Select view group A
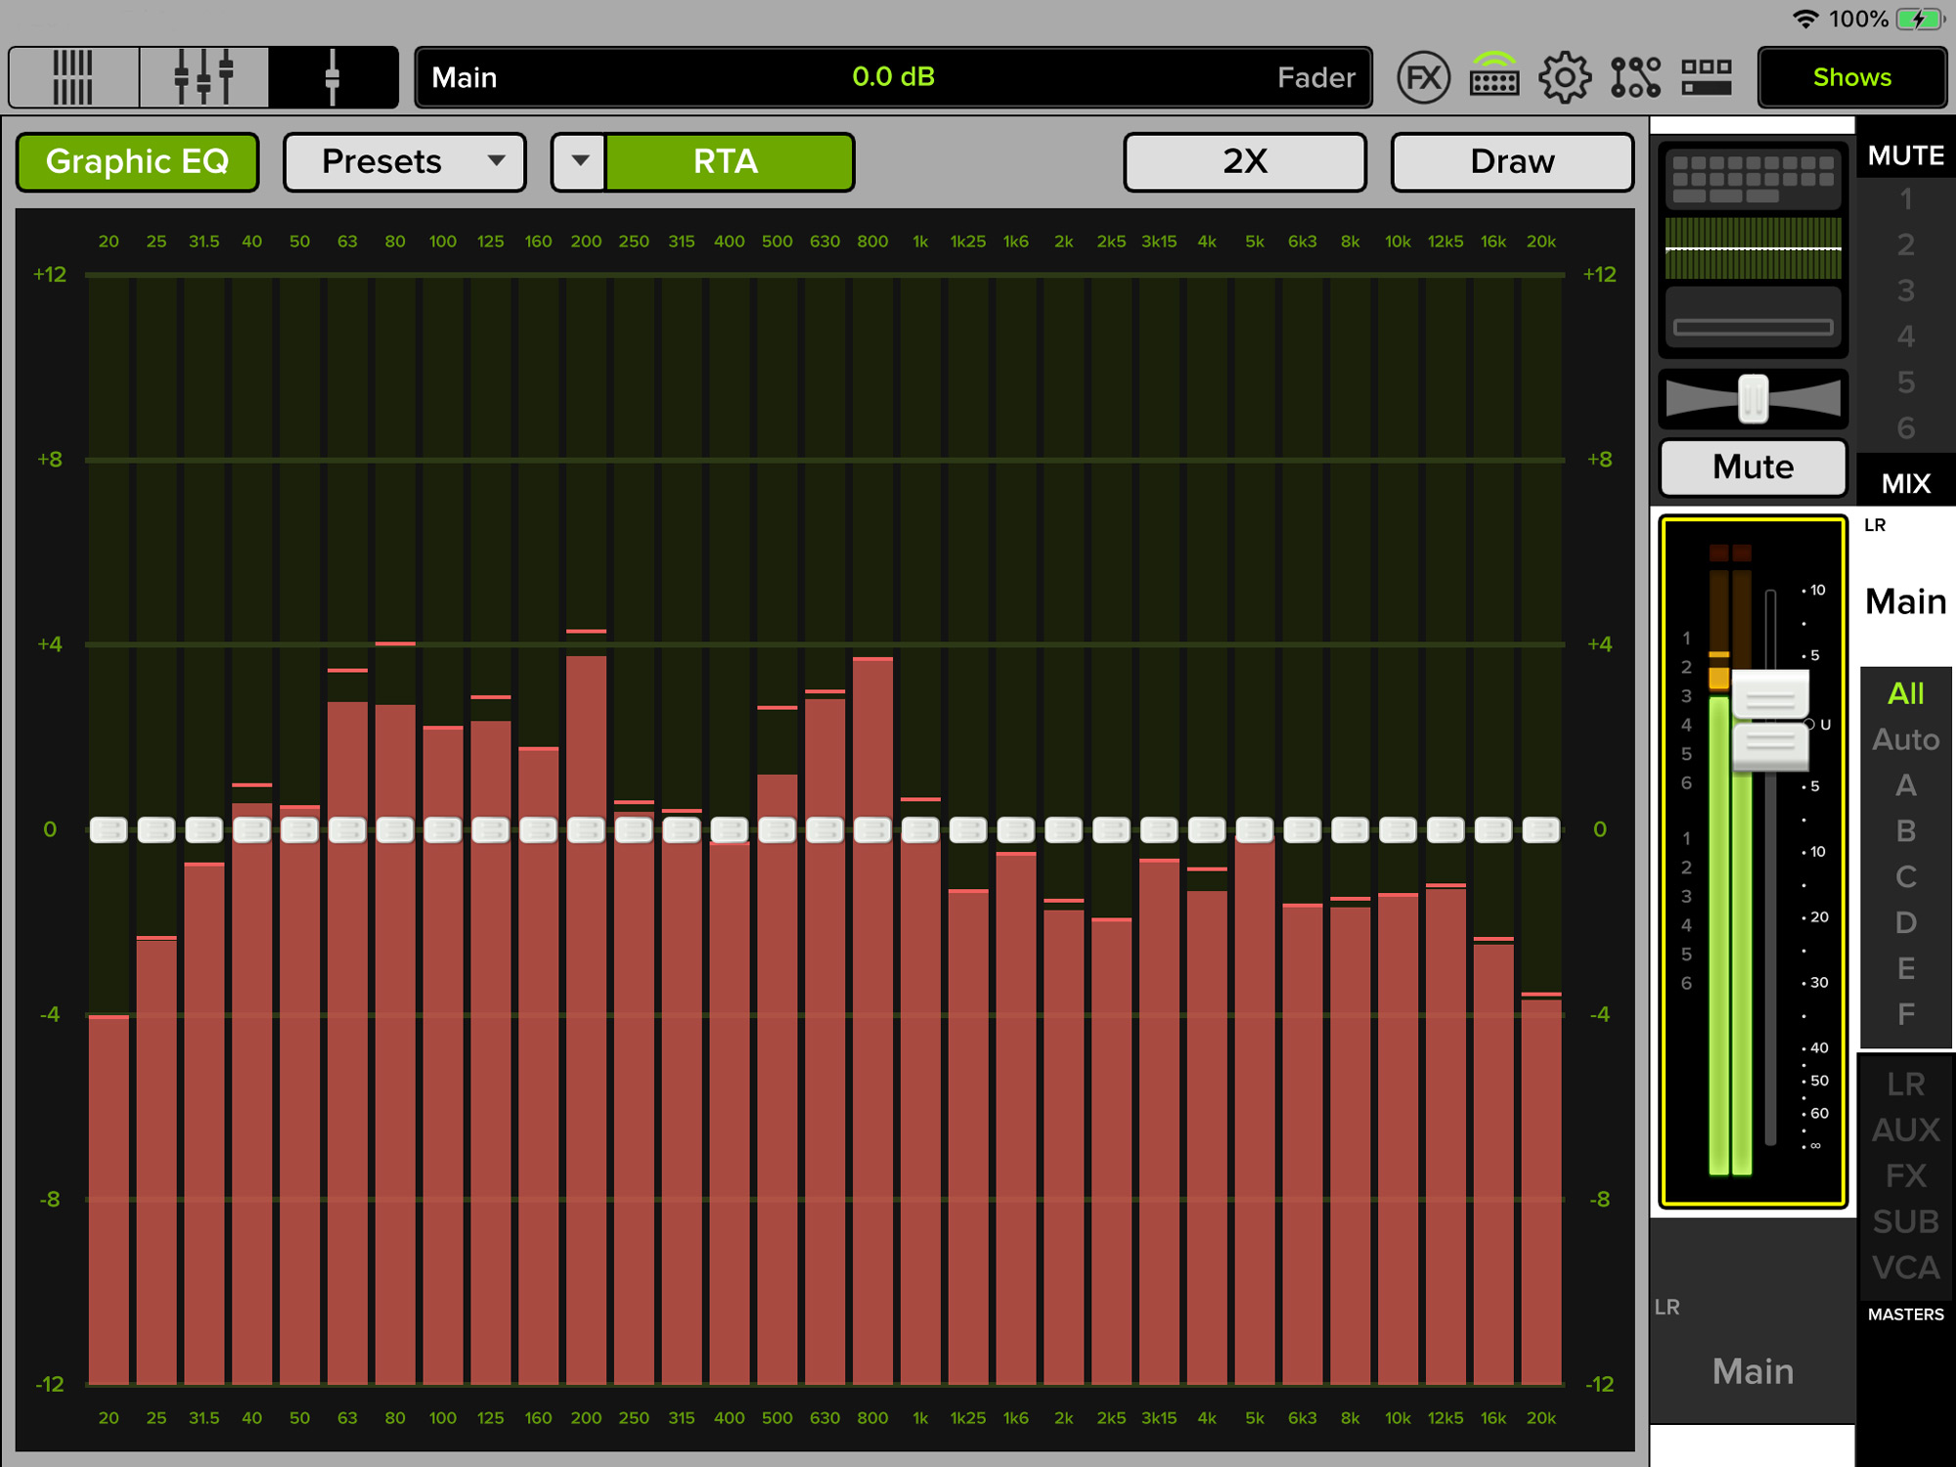The width and height of the screenshot is (1956, 1467). pyautogui.click(x=1905, y=785)
